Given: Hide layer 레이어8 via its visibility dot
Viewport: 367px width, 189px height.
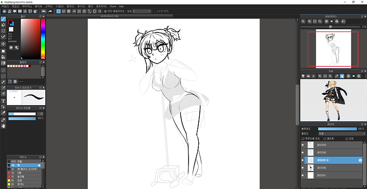Looking at the screenshot, I should tap(303, 152).
